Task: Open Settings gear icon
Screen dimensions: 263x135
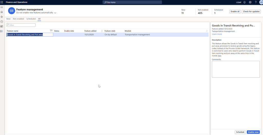Action: [x=250, y=2]
